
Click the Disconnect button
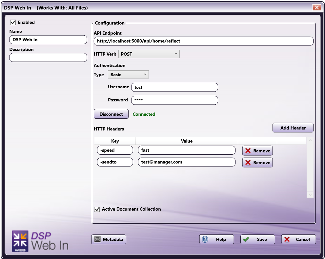point(111,114)
